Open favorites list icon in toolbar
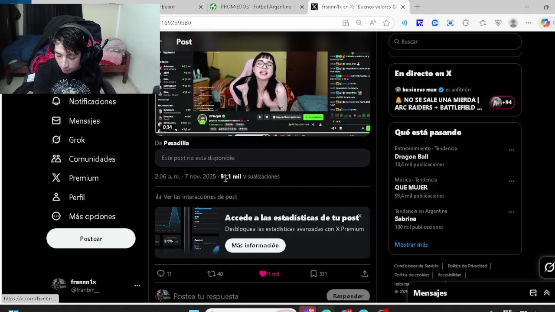Image resolution: width=555 pixels, height=312 pixels. click(x=483, y=23)
